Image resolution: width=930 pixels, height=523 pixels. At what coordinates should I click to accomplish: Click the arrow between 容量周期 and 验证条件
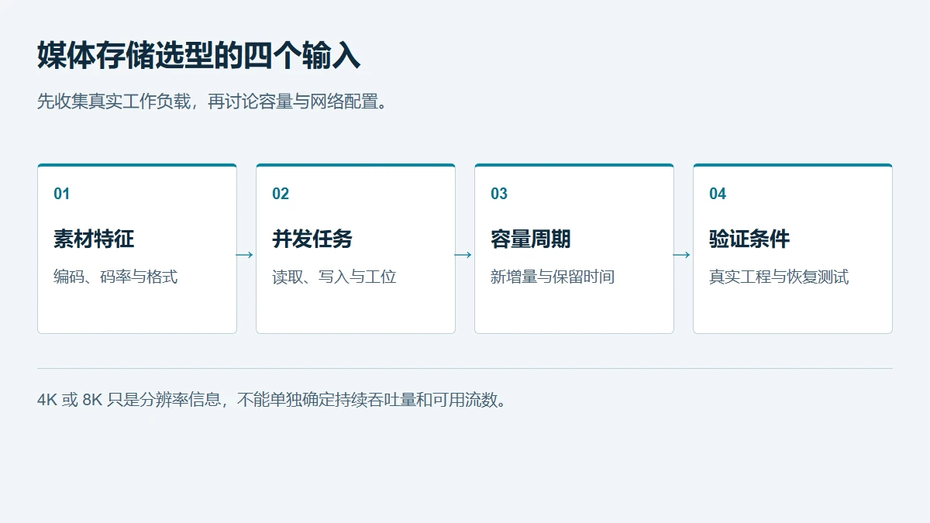[682, 255]
